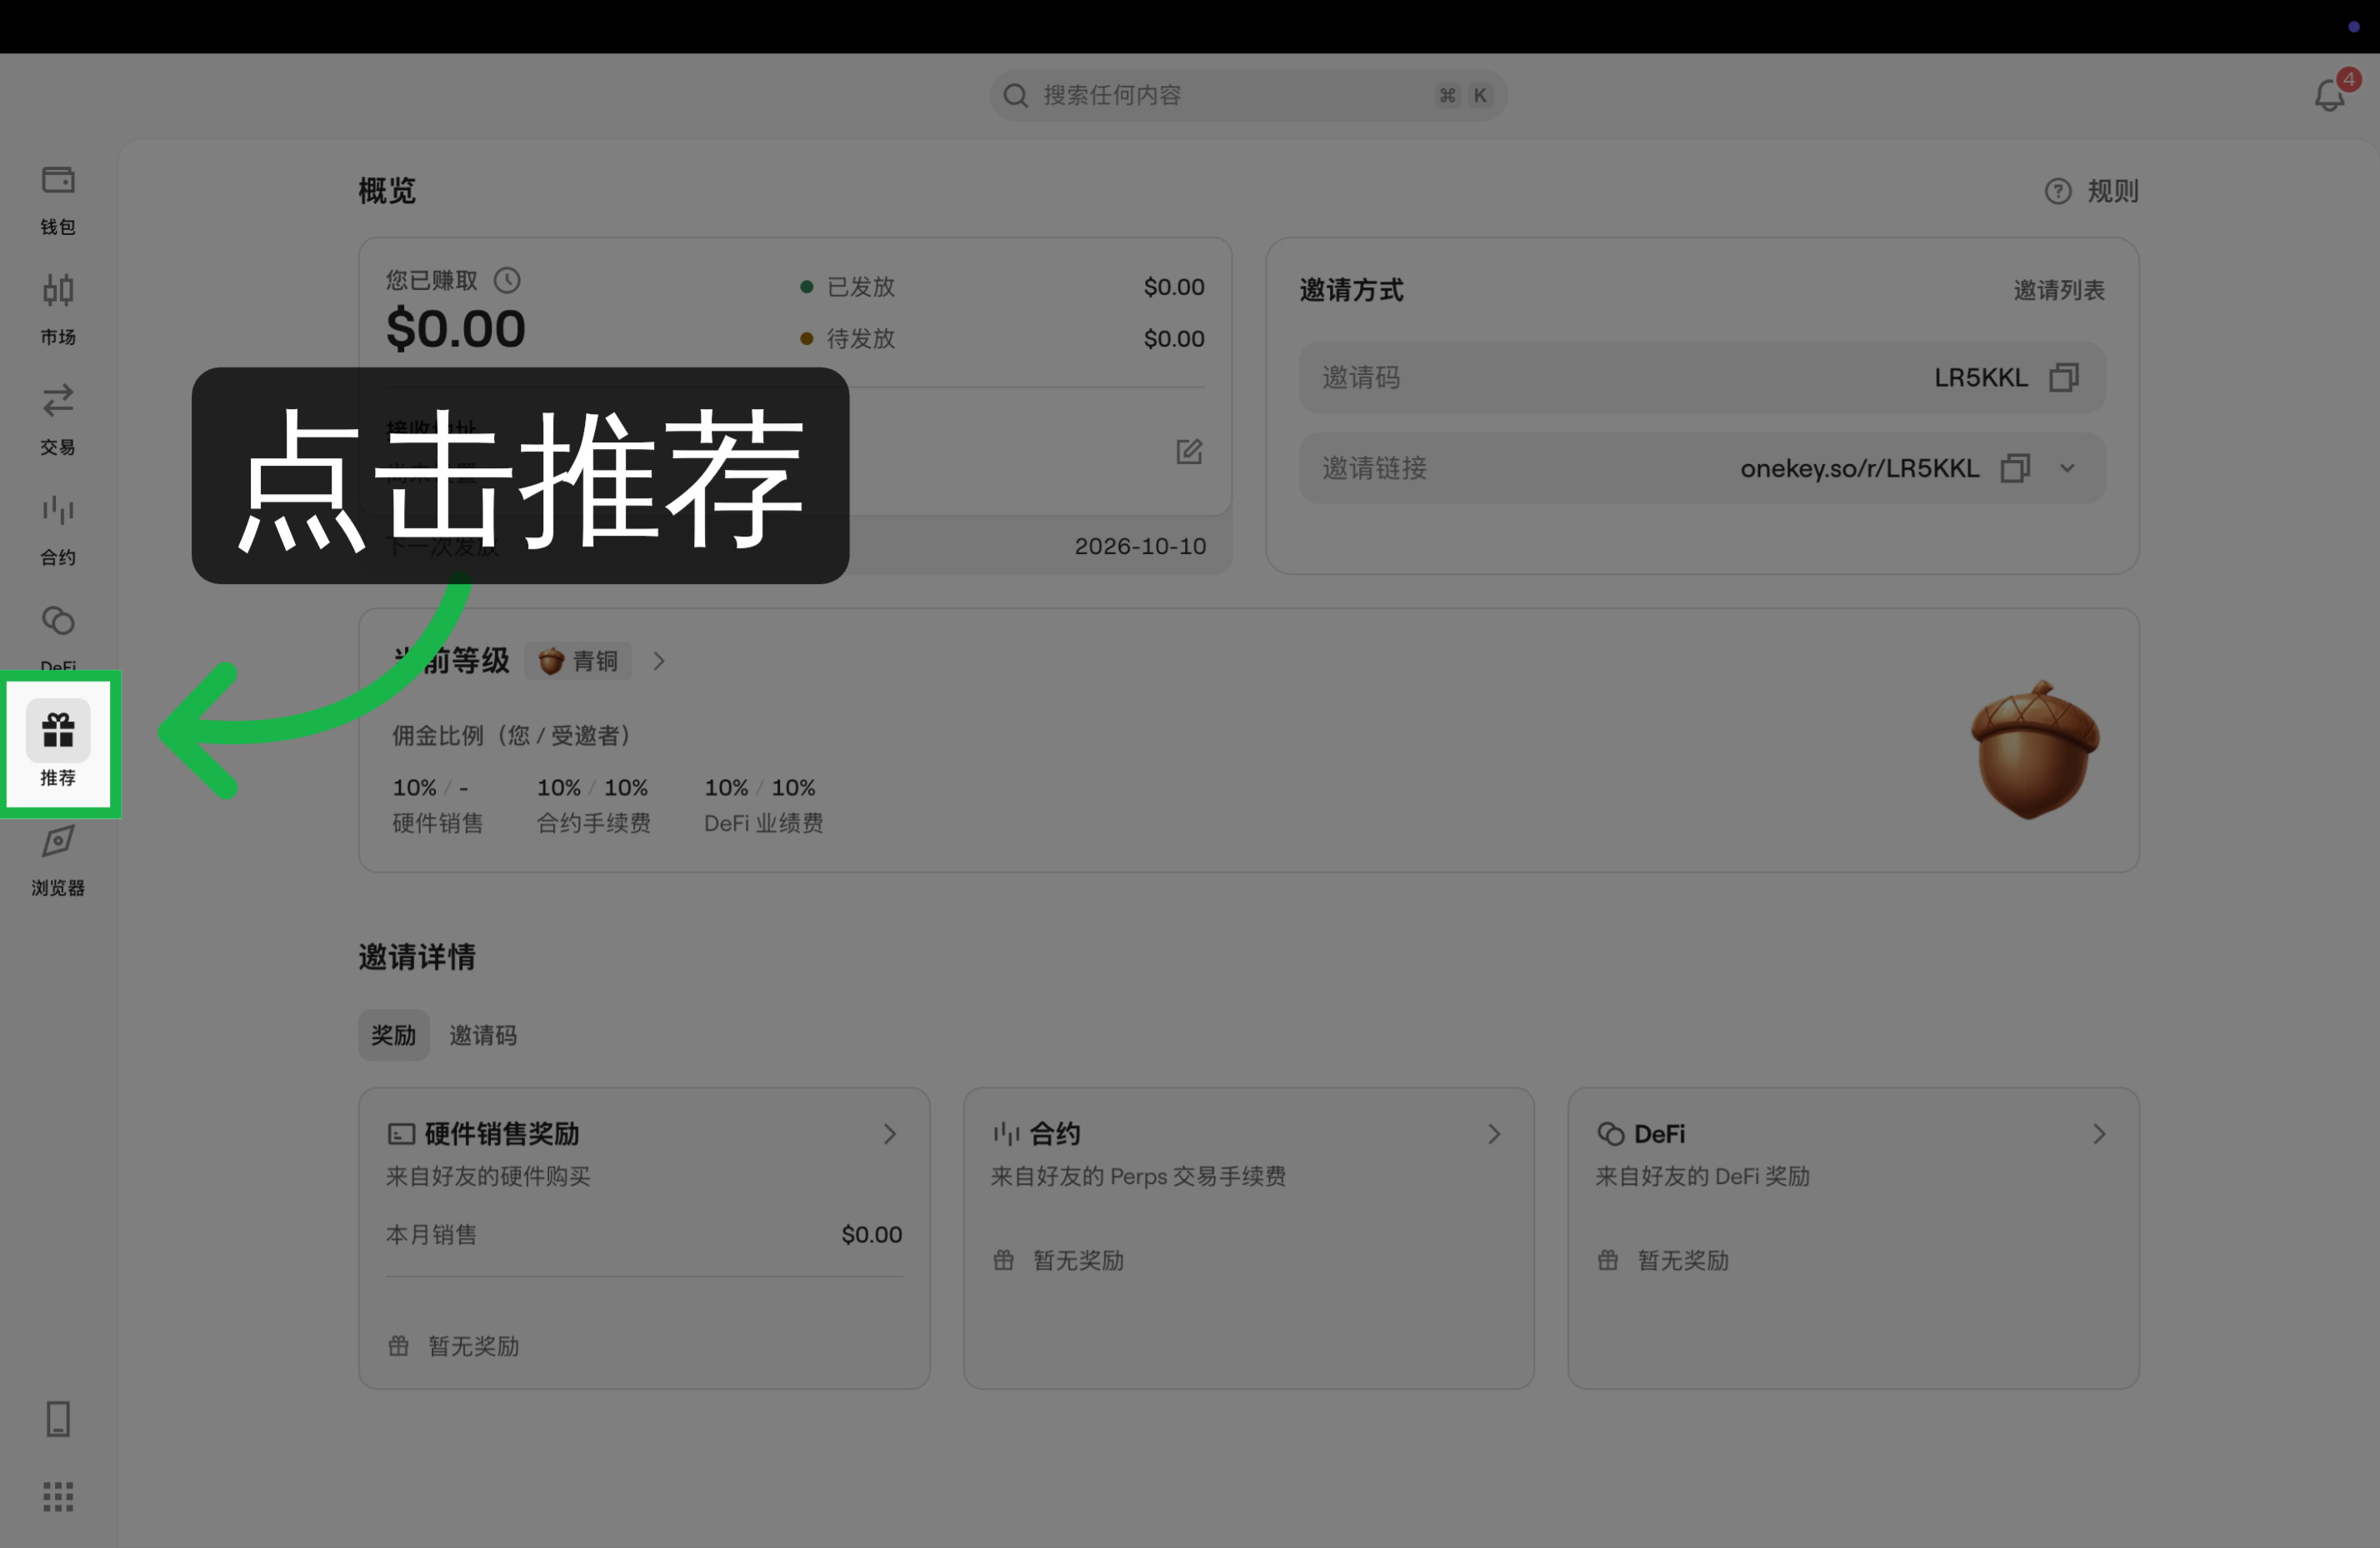Open the apps grid icon in sidebar
This screenshot has width=2380, height=1548.
click(x=58, y=1496)
